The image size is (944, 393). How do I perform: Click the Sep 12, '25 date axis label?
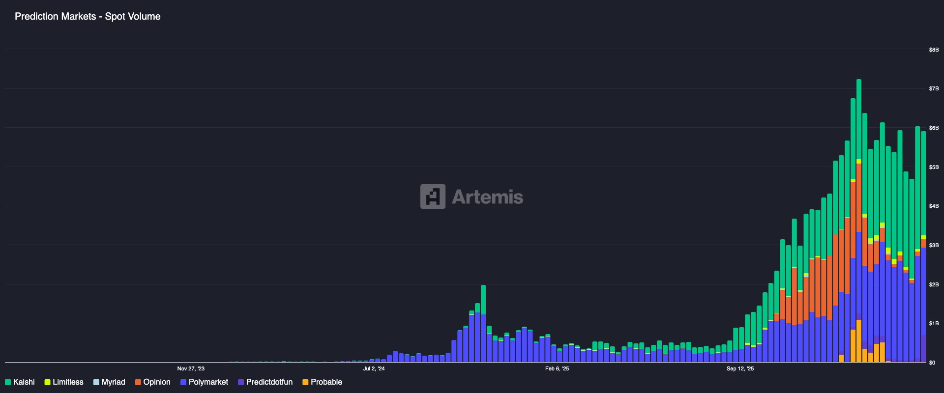(x=740, y=368)
